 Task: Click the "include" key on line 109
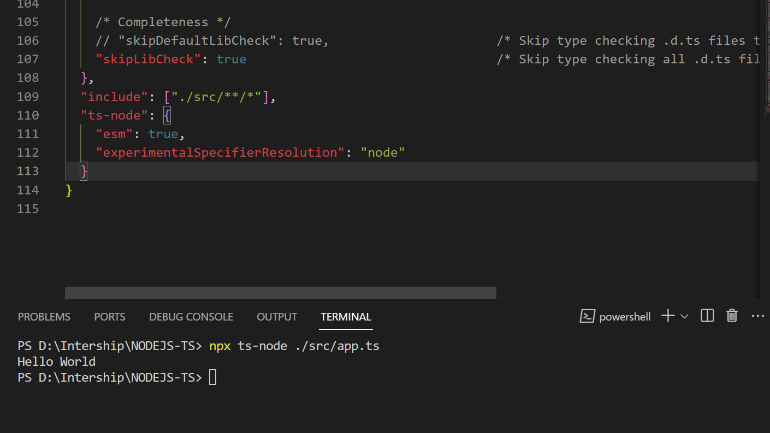point(114,97)
